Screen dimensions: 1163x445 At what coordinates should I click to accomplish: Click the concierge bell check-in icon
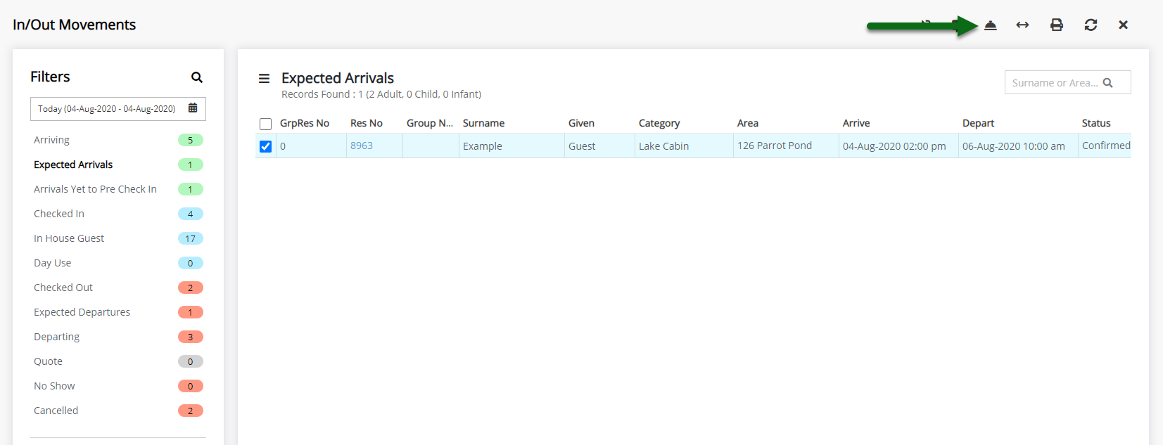coord(990,25)
